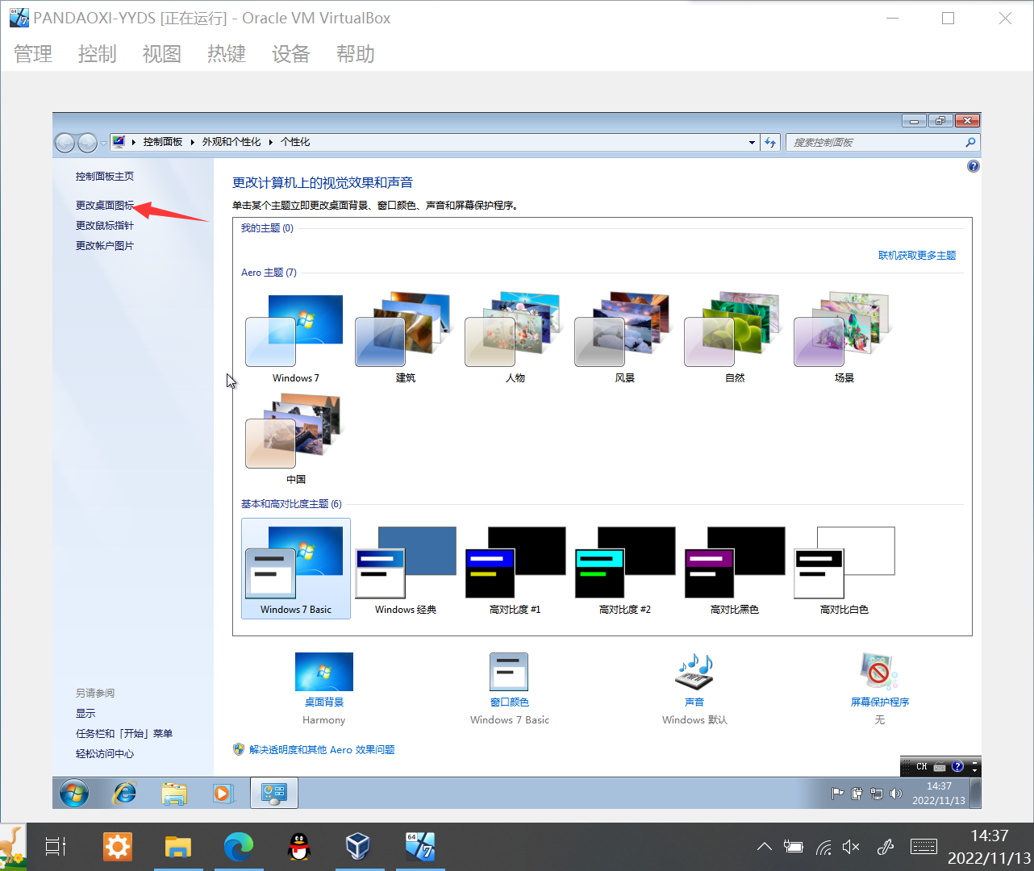
Task: Open recent pages dropdown beside nav arrows
Action: point(103,144)
